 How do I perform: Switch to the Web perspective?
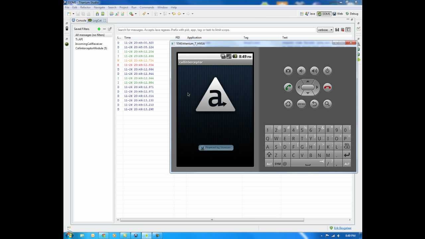pyautogui.click(x=338, y=14)
